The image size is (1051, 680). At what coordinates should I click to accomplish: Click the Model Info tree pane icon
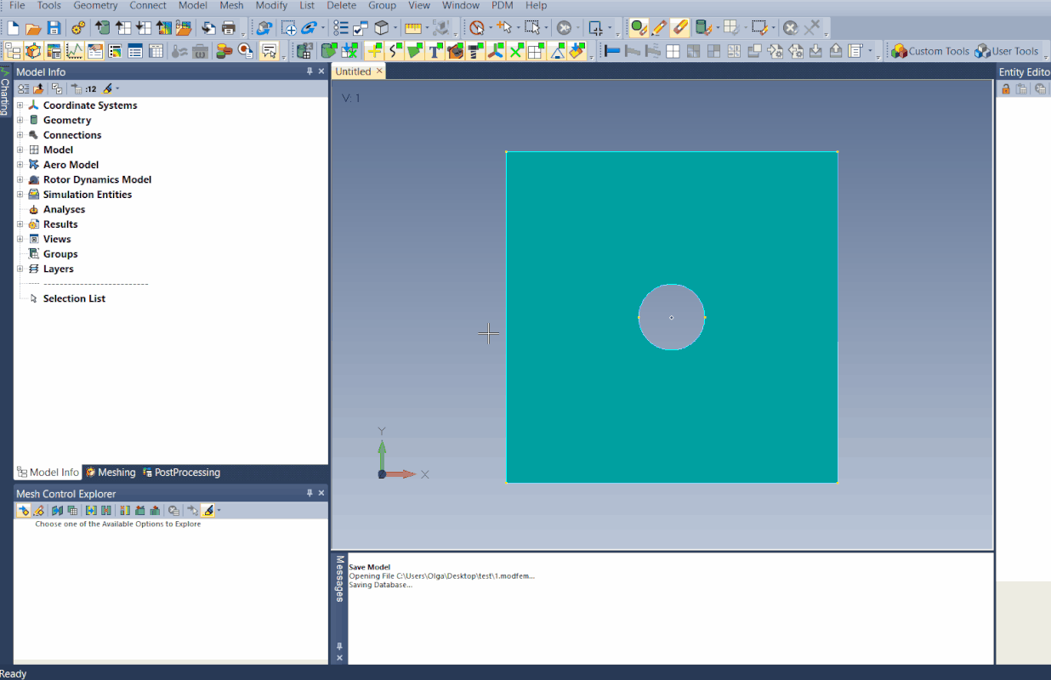click(x=13, y=51)
